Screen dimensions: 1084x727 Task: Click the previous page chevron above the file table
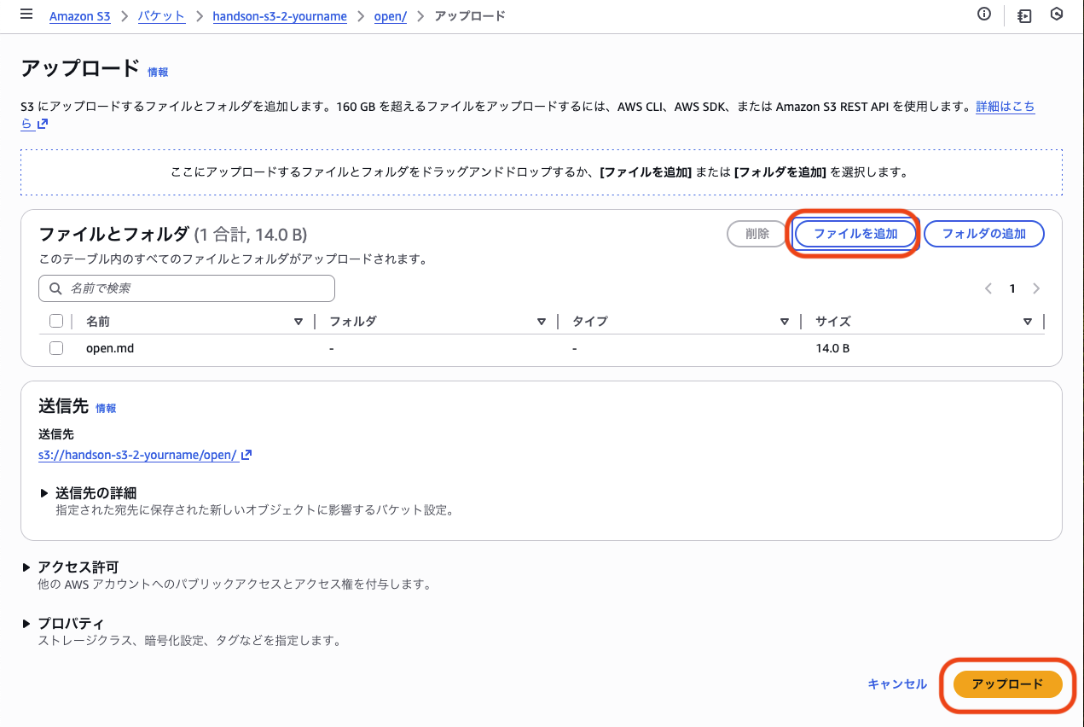click(988, 288)
